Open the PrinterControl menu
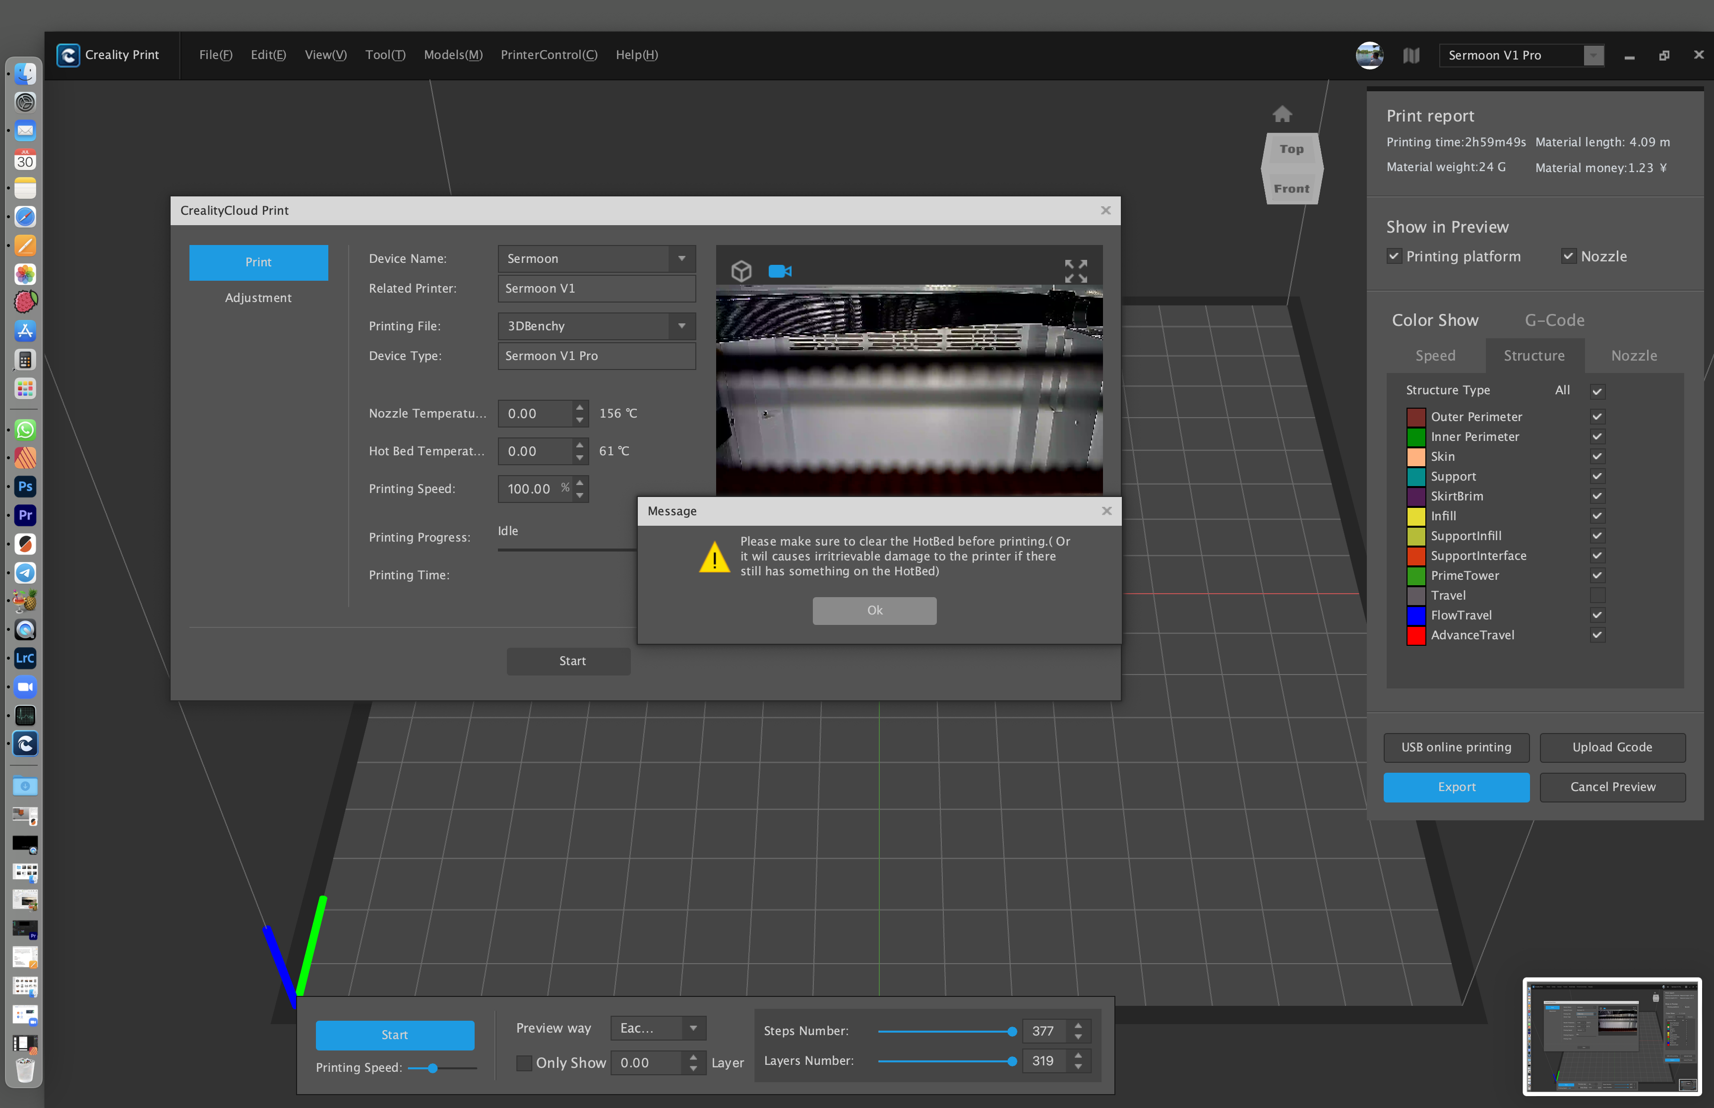The width and height of the screenshot is (1714, 1108). click(549, 56)
